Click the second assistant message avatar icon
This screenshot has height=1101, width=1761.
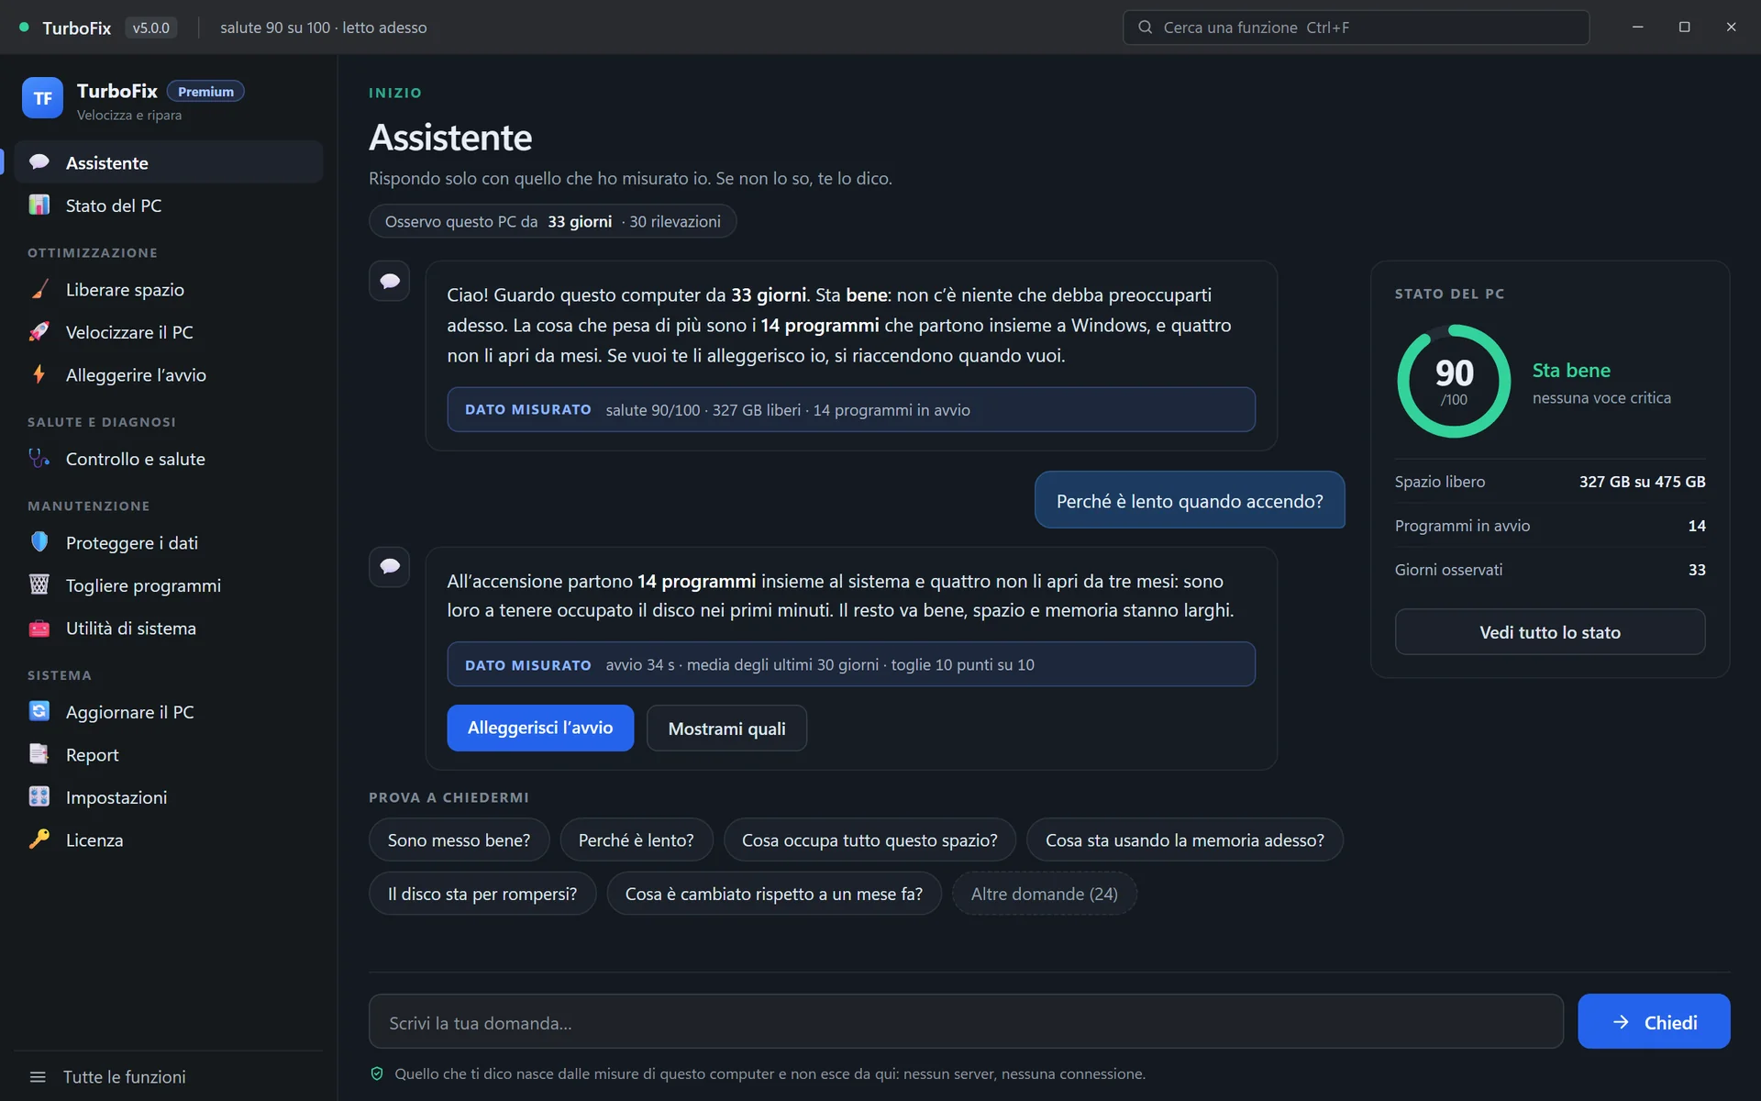(390, 566)
